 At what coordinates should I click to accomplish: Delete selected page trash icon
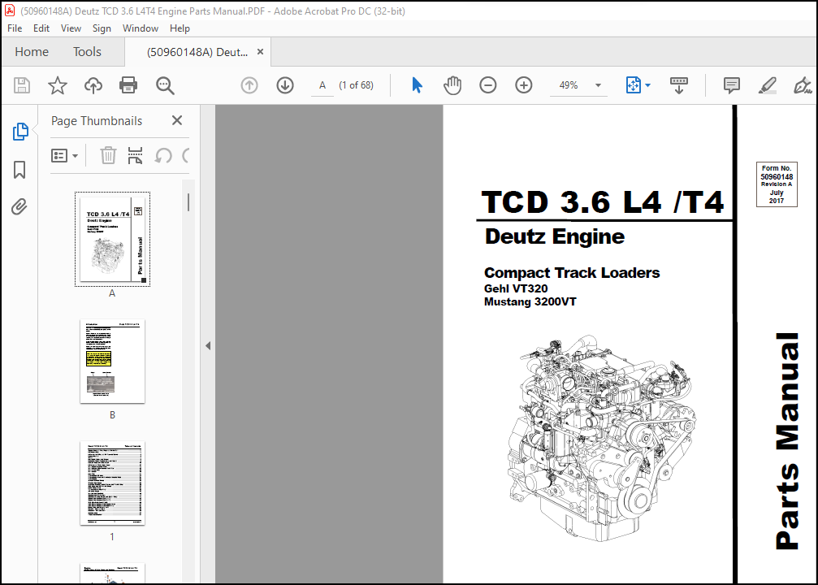point(108,155)
